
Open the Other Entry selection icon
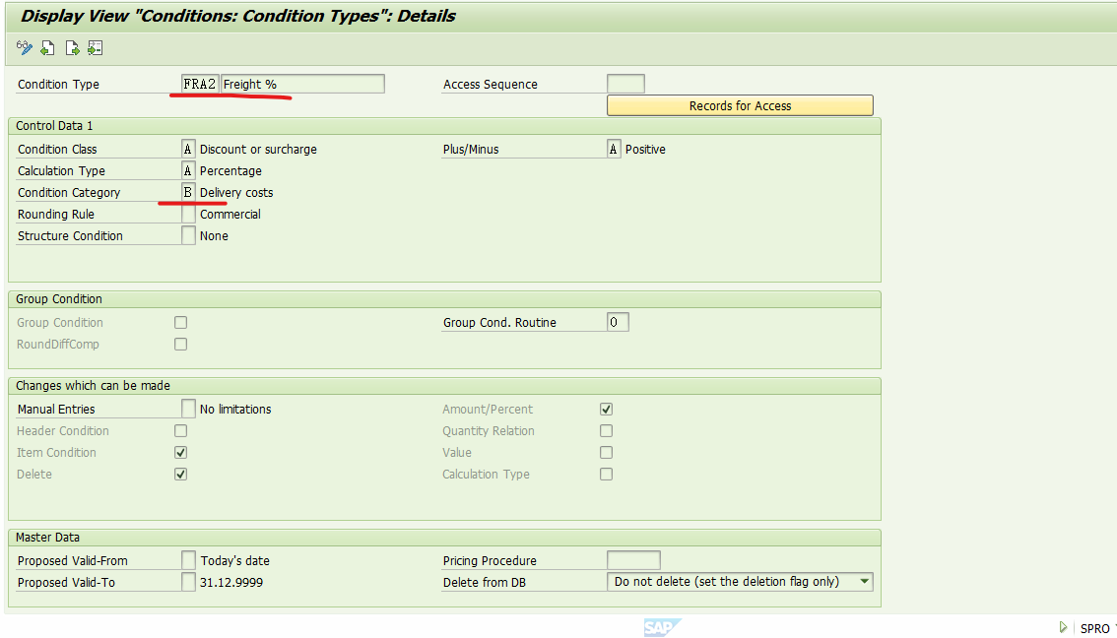click(x=96, y=48)
